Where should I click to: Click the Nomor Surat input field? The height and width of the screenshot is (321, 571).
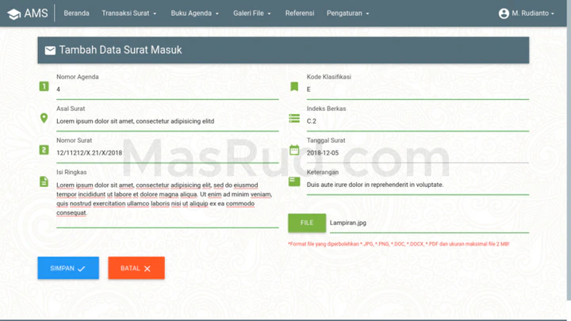click(x=167, y=152)
